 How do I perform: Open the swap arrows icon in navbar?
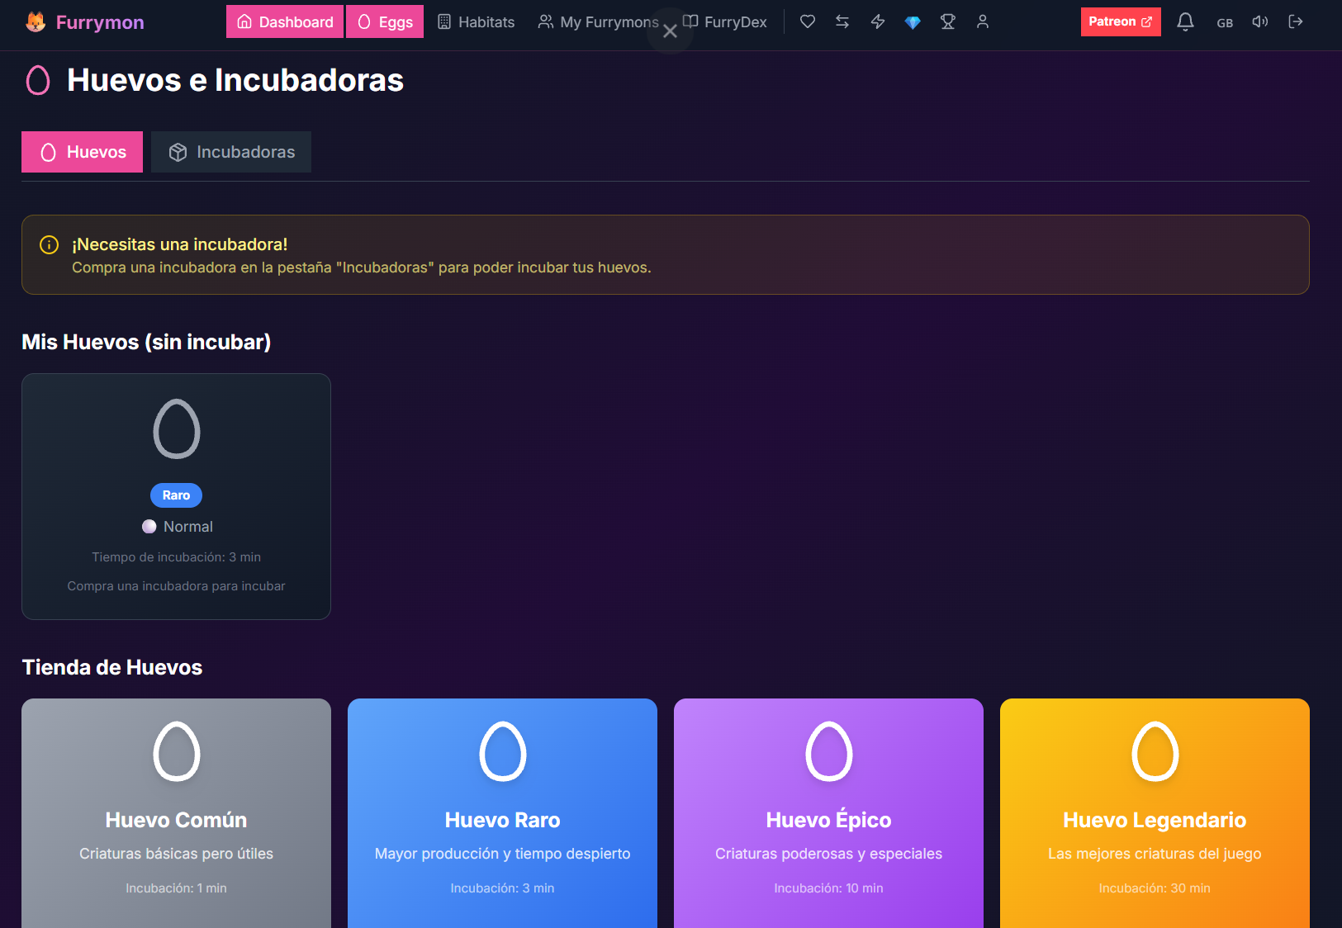point(842,21)
